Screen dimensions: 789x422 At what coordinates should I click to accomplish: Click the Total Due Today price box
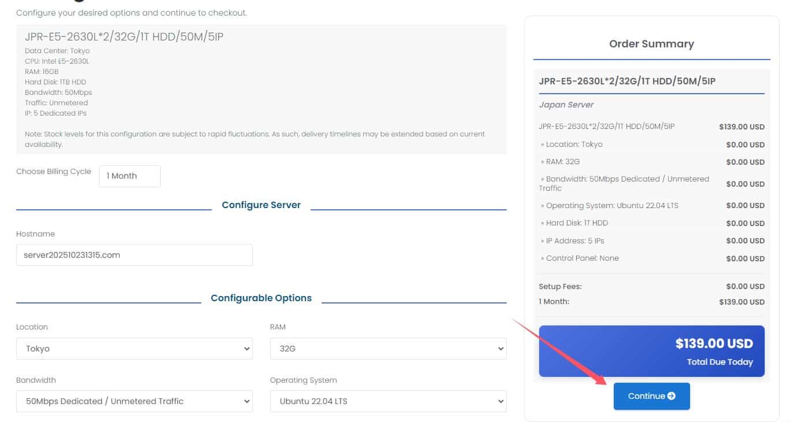click(651, 351)
